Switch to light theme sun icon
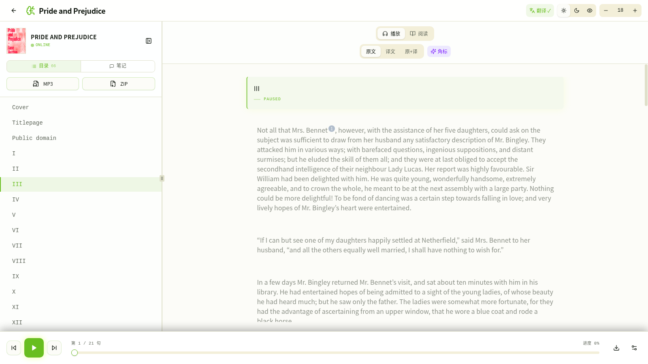 click(x=564, y=11)
